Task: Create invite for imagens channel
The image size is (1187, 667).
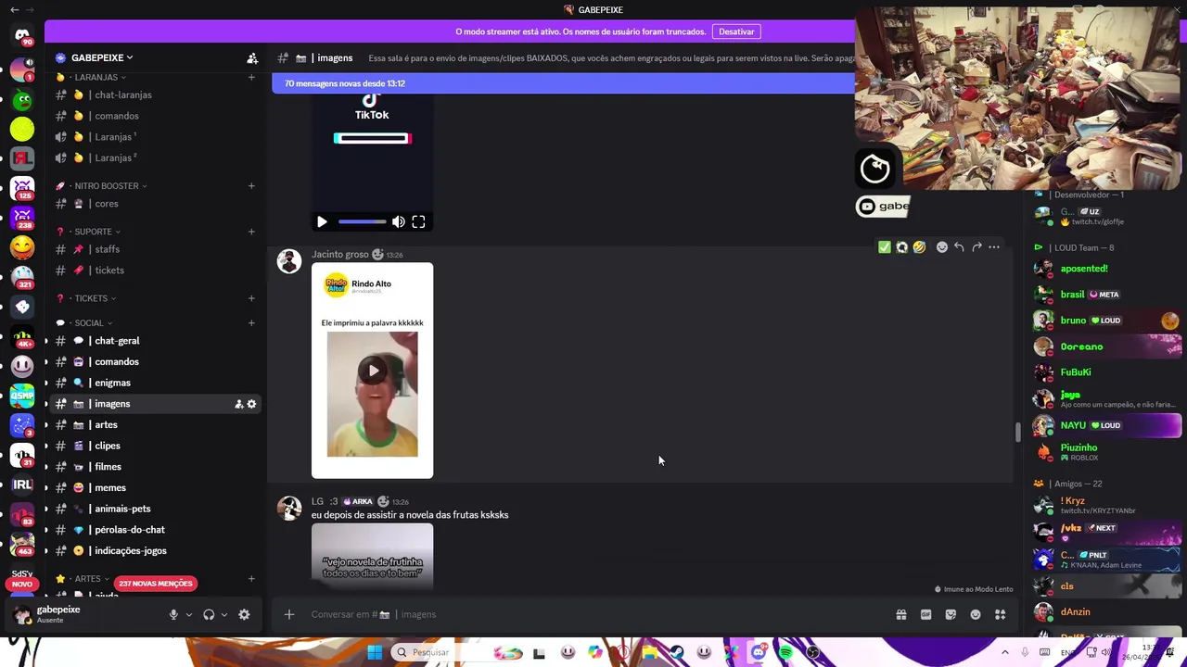Action: (x=238, y=404)
